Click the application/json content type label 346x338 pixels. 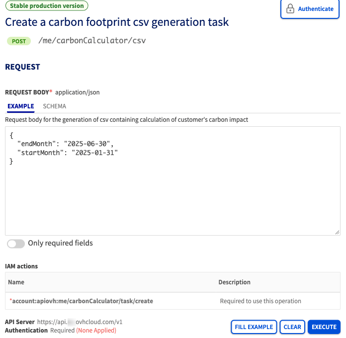(78, 92)
